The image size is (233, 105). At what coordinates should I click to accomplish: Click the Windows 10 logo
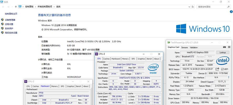pos(203,29)
